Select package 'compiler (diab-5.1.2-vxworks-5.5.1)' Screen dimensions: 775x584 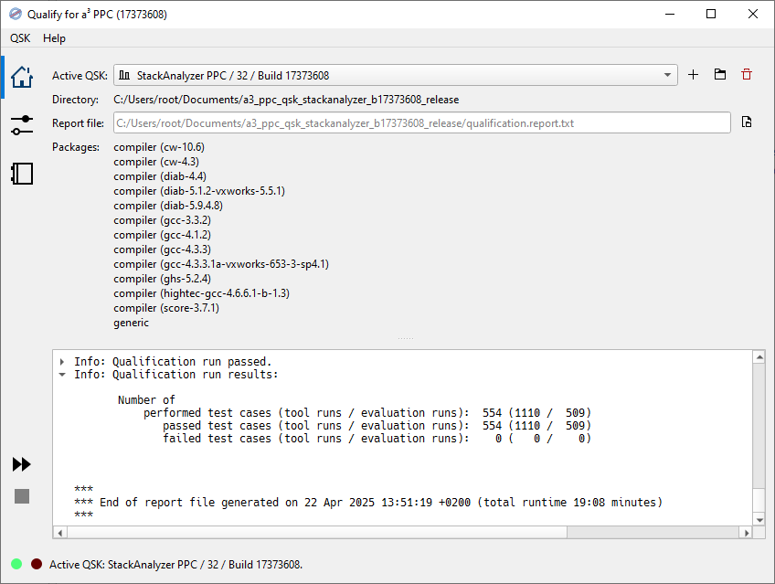(x=199, y=191)
